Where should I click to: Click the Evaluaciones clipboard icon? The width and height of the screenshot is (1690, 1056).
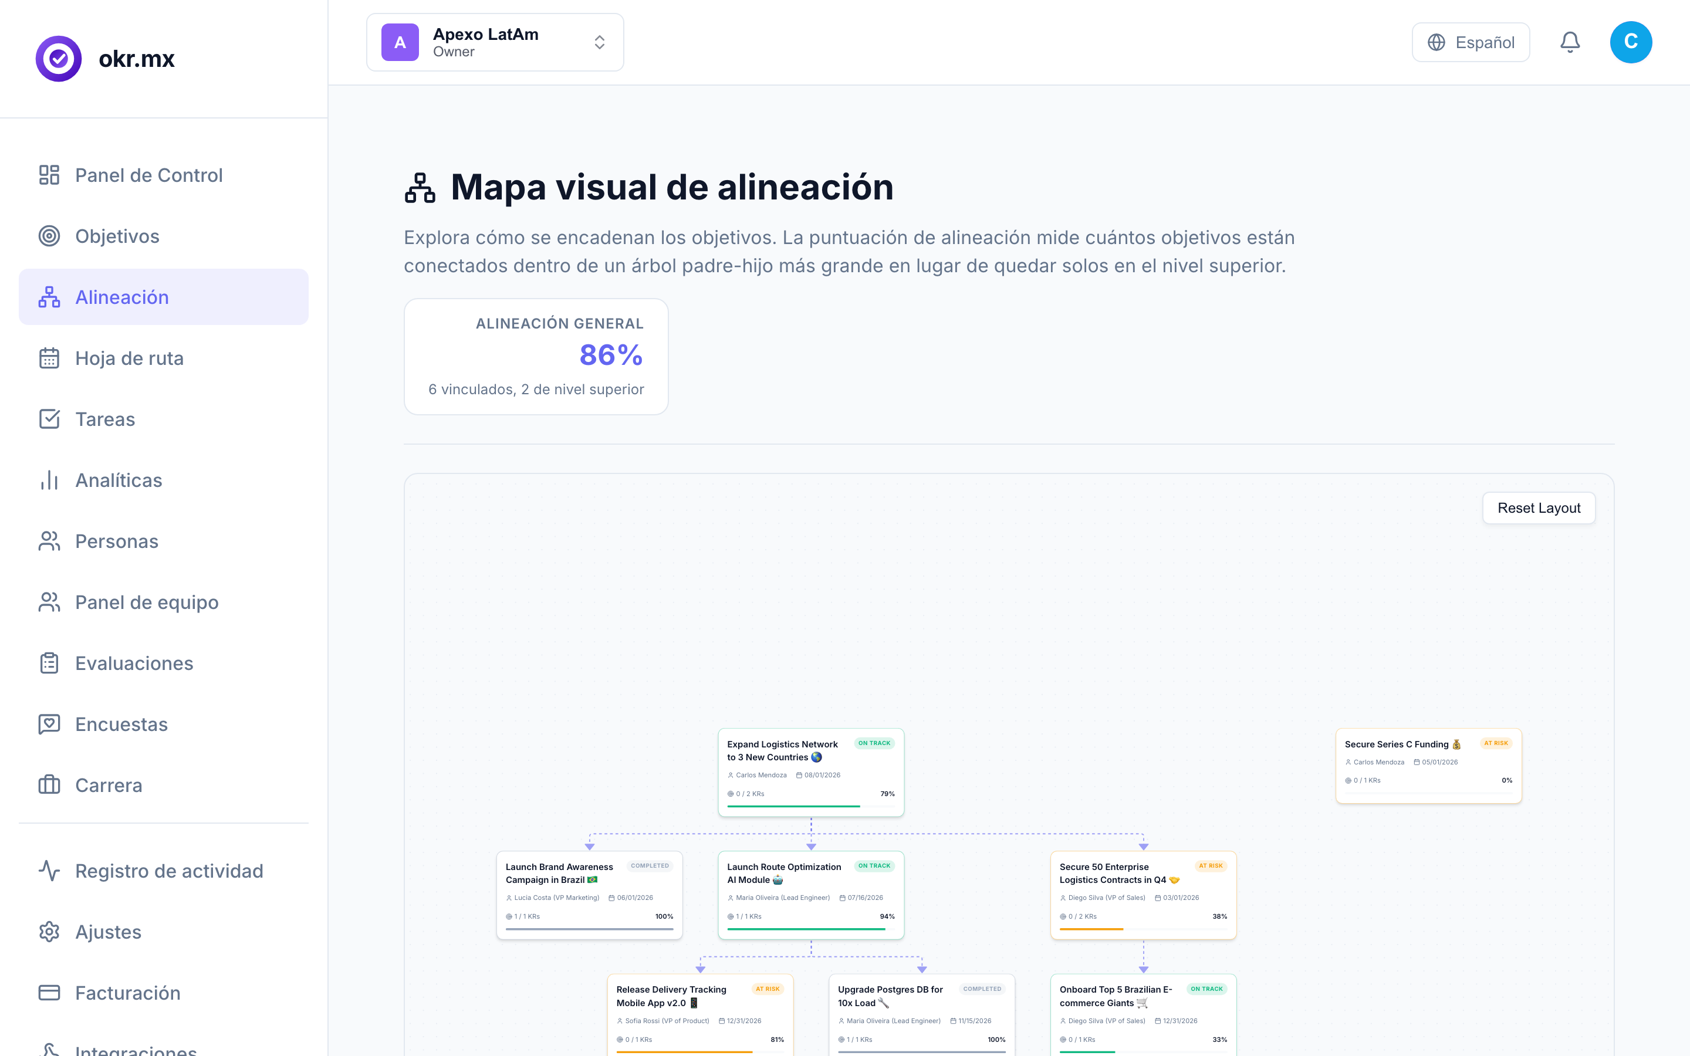(49, 663)
